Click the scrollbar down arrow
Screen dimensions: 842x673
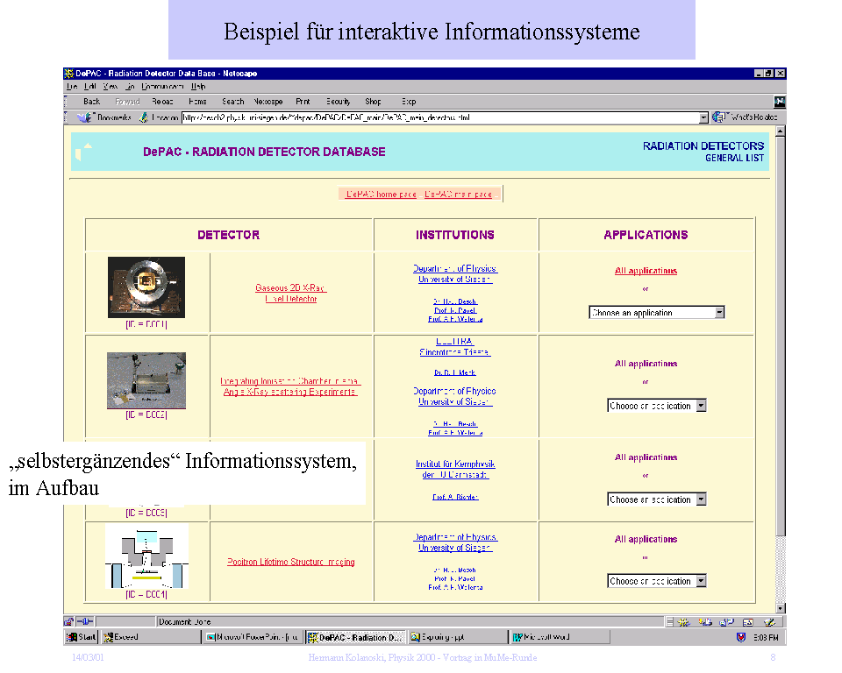(781, 608)
